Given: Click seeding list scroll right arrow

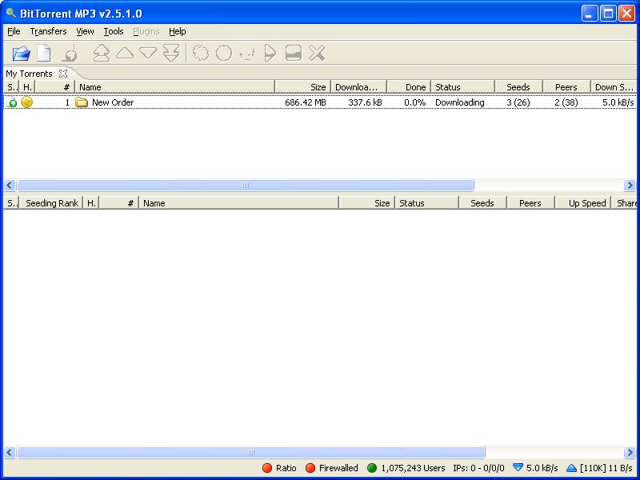Looking at the screenshot, I should point(630,452).
